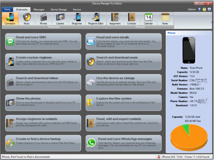Click the address book icon beside Read, edit and export contacts

pyautogui.click(x=91, y=123)
